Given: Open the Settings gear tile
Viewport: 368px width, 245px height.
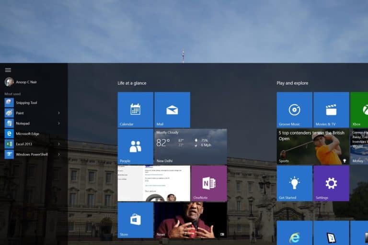Looking at the screenshot, I should coord(331,183).
